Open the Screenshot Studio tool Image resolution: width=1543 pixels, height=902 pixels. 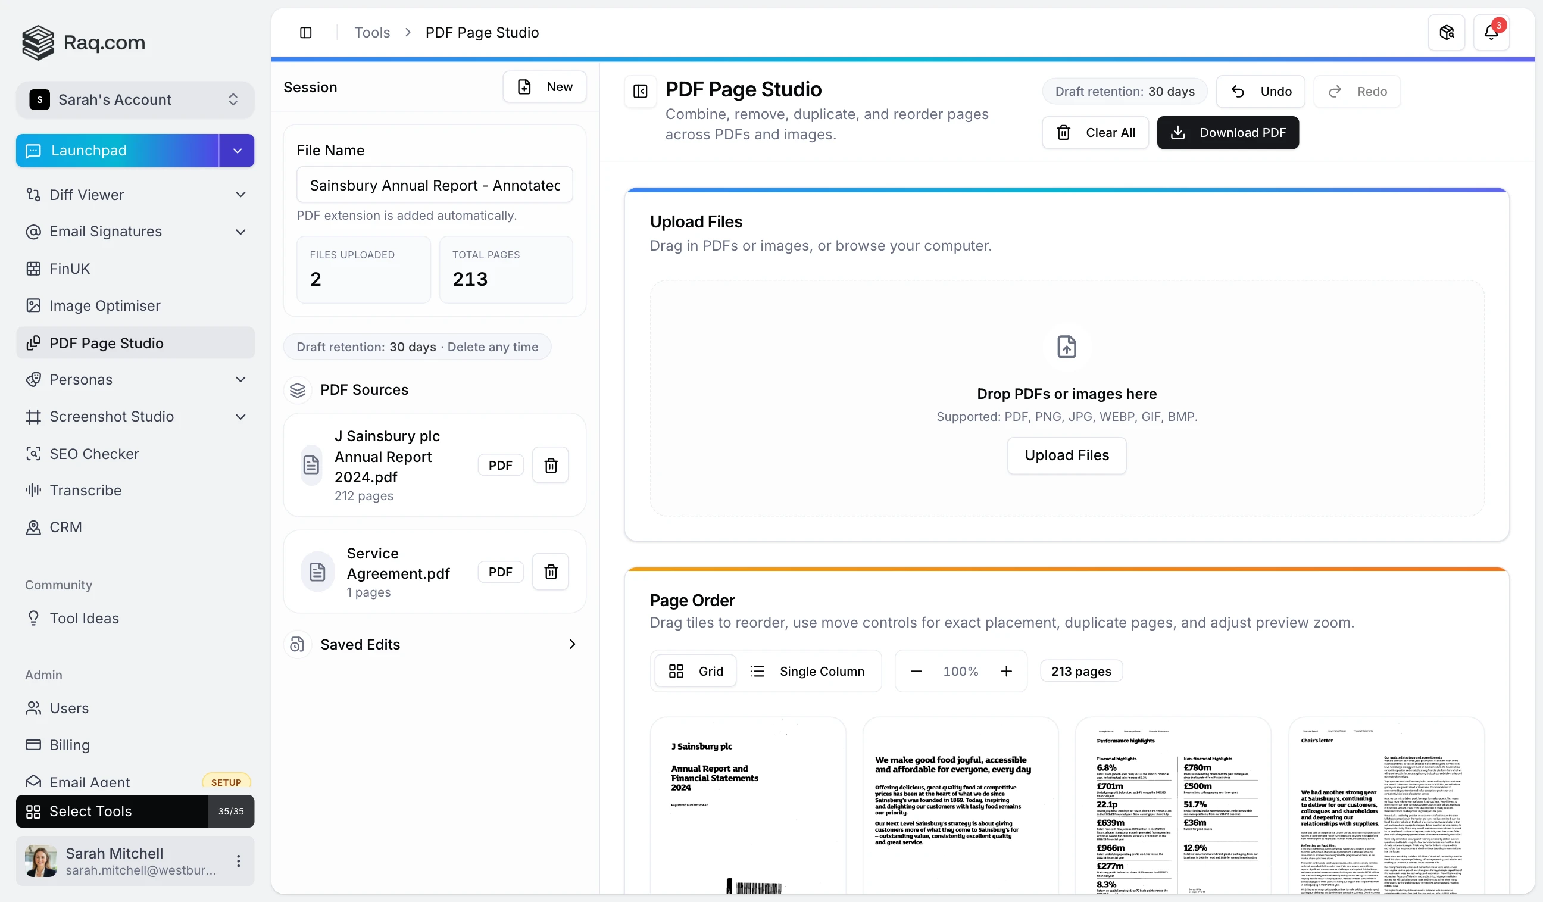click(x=112, y=416)
